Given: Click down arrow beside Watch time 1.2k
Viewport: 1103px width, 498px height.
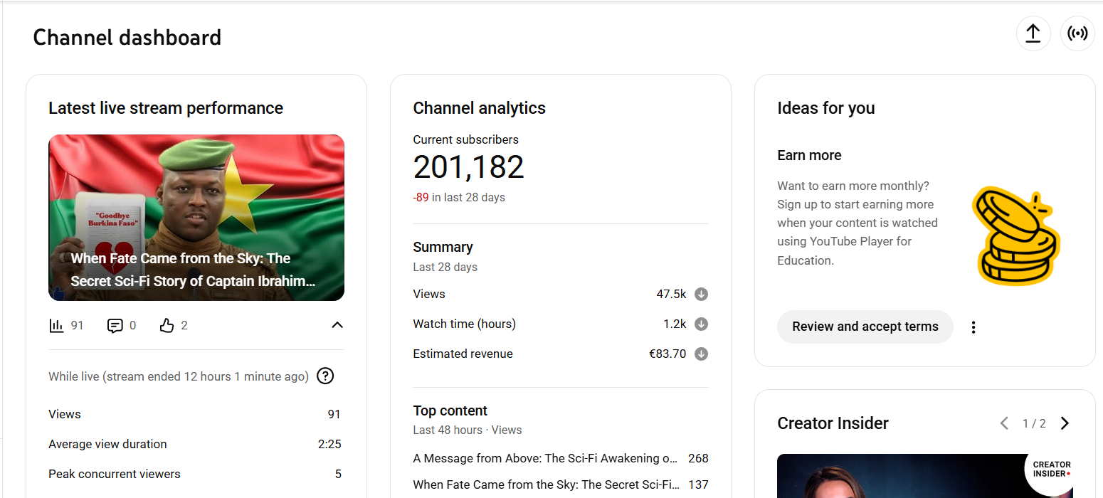Looking at the screenshot, I should pyautogui.click(x=701, y=324).
